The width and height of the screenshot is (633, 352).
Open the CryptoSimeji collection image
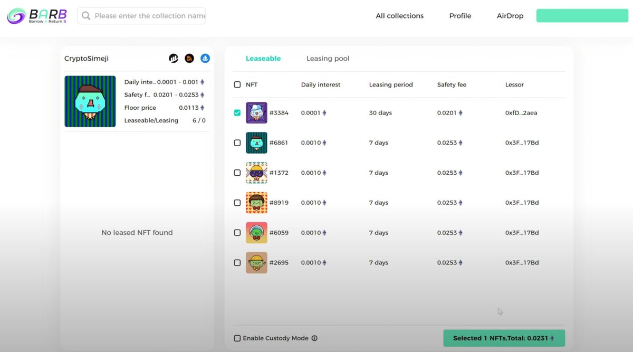point(90,101)
